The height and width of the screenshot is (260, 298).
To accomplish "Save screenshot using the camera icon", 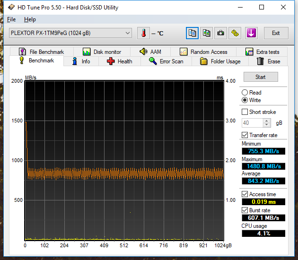I will tap(220, 33).
